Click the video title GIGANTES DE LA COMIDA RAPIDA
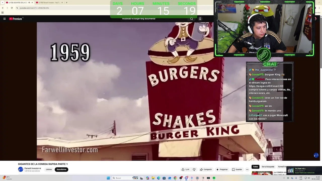Viewport: 322px width, 181px height. 43,164
